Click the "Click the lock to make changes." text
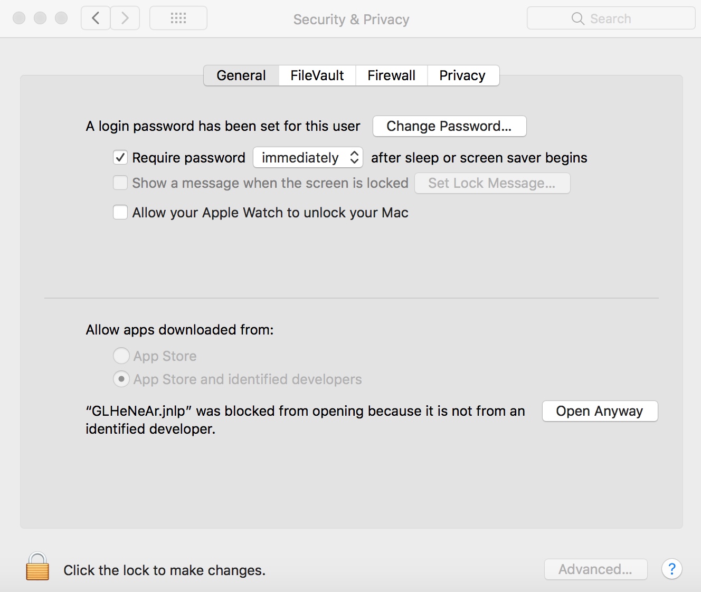This screenshot has width=701, height=592. click(164, 570)
